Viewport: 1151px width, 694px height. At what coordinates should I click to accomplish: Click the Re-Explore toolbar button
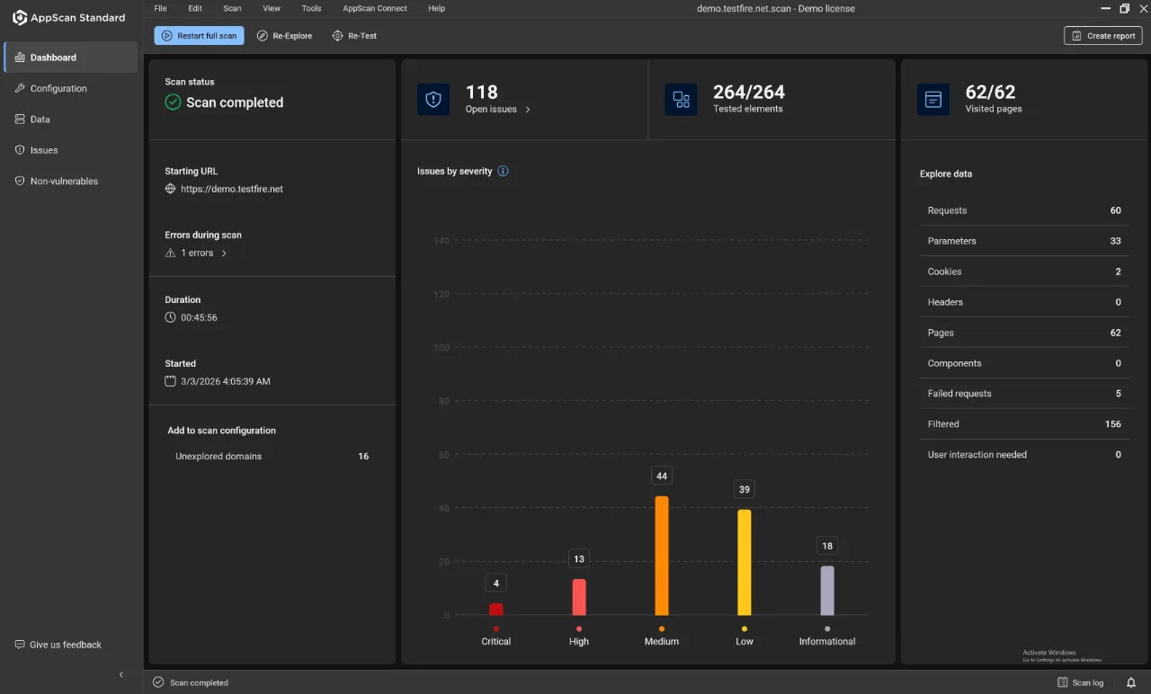pyautogui.click(x=284, y=36)
